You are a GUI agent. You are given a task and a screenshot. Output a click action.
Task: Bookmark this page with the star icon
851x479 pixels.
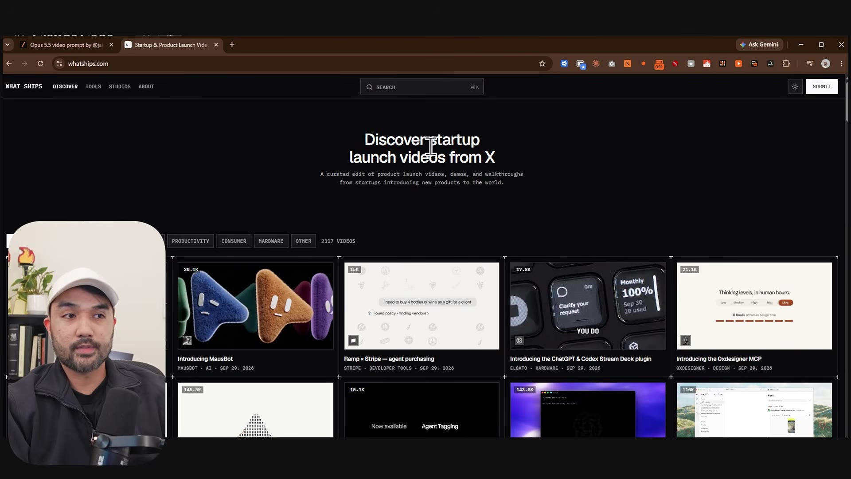542,64
